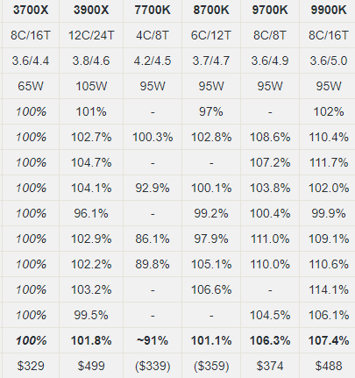Screen dimensions: 355x378
Task: Select the bold 107.4% average cell
Action: 329,340
